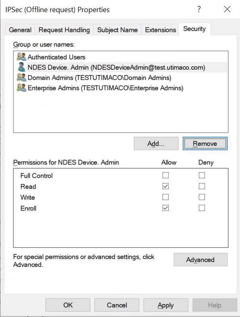Apply the permission changes
240x317 pixels.
[x=166, y=305]
